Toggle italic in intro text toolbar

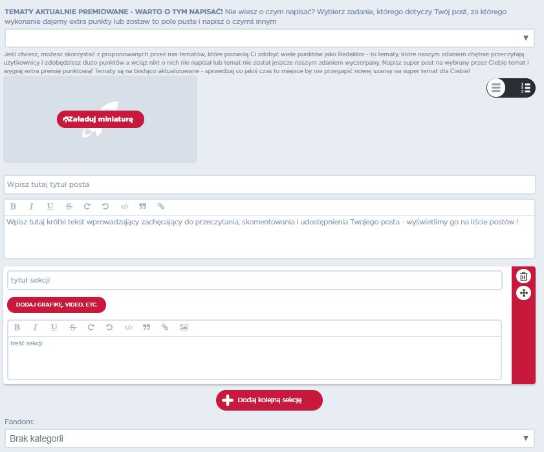pyautogui.click(x=31, y=206)
